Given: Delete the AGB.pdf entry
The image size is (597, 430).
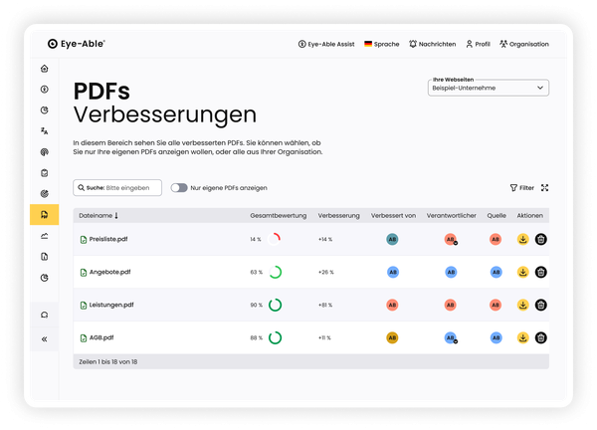Looking at the screenshot, I should 541,337.
